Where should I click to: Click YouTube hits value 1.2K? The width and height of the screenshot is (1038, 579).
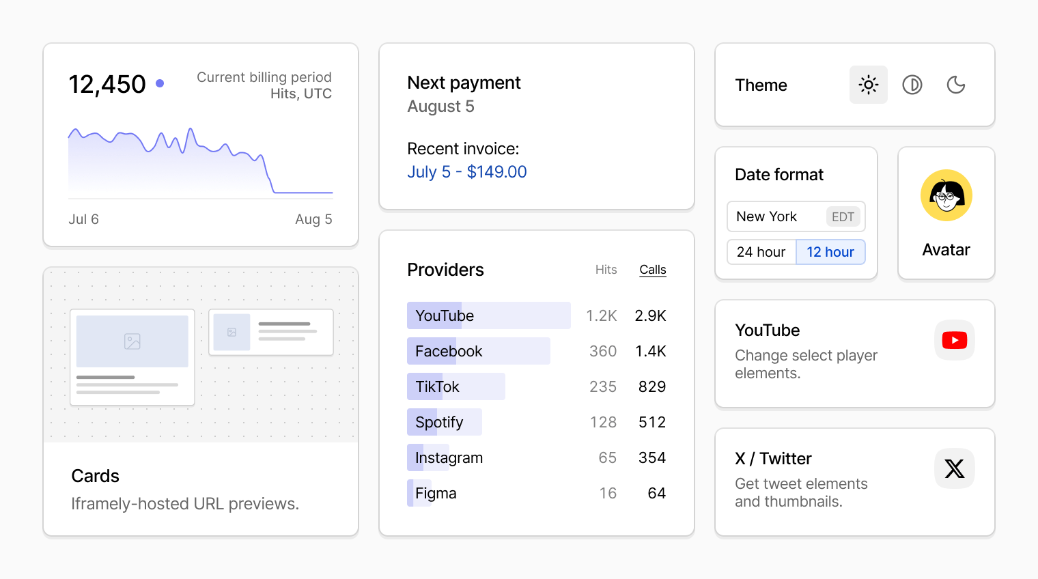(x=602, y=315)
